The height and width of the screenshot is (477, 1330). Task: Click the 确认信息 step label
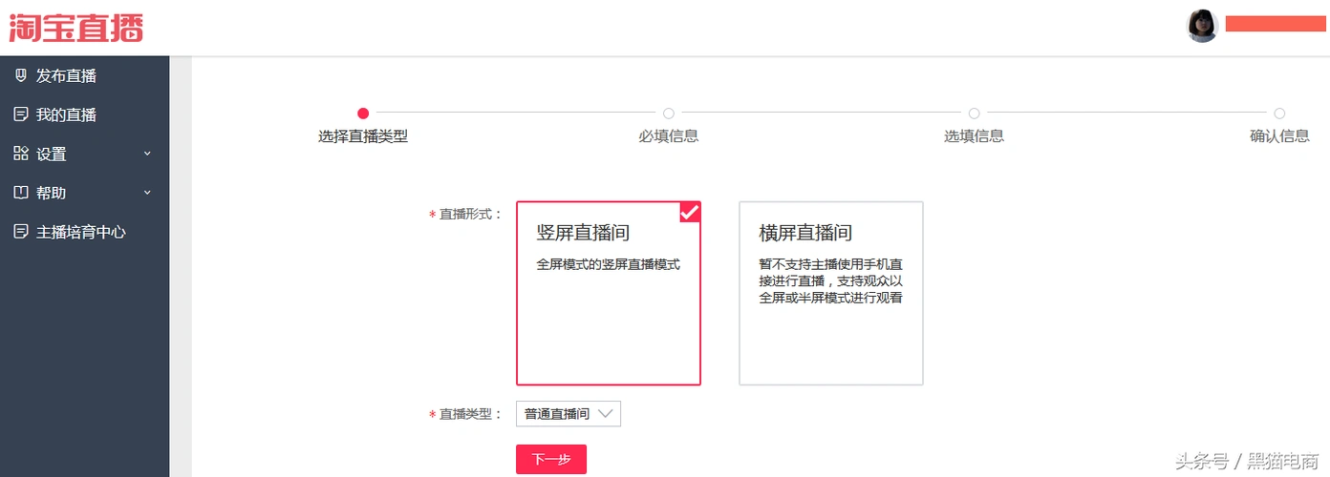click(x=1279, y=136)
